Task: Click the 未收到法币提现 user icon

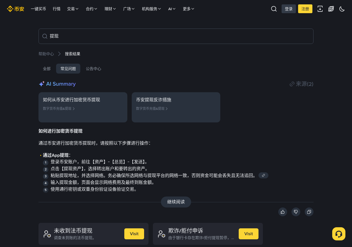Action: tap(47, 234)
